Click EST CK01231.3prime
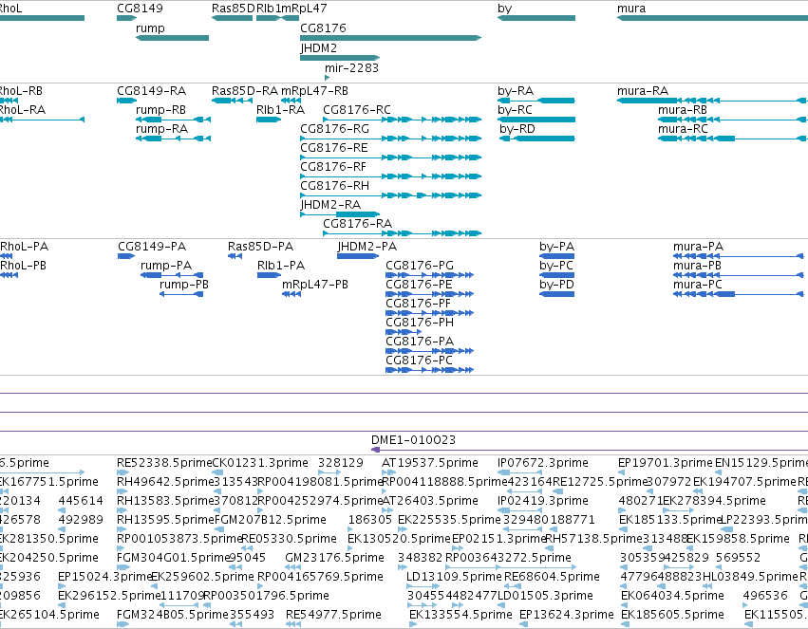This screenshot has width=808, height=629. 218,472
